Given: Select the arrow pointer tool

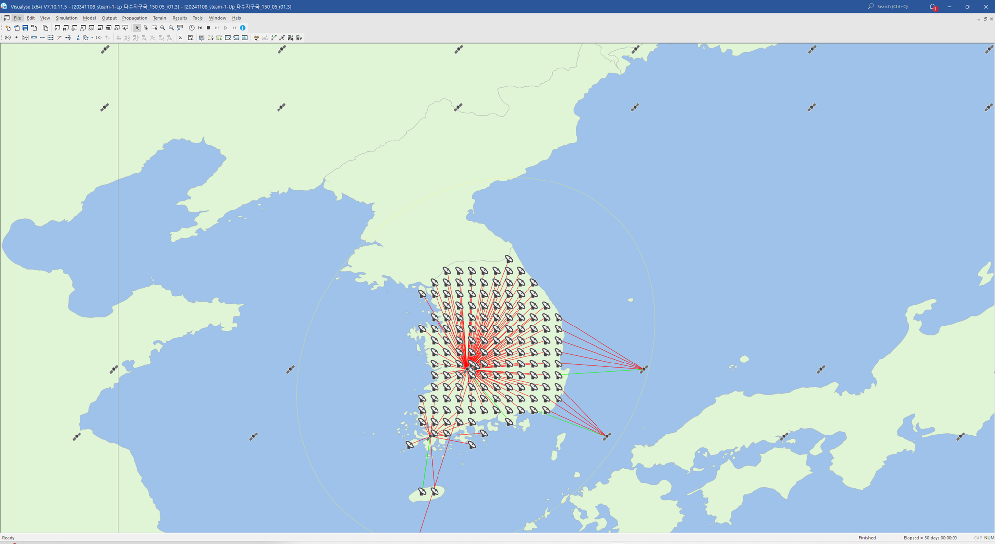Looking at the screenshot, I should point(137,28).
